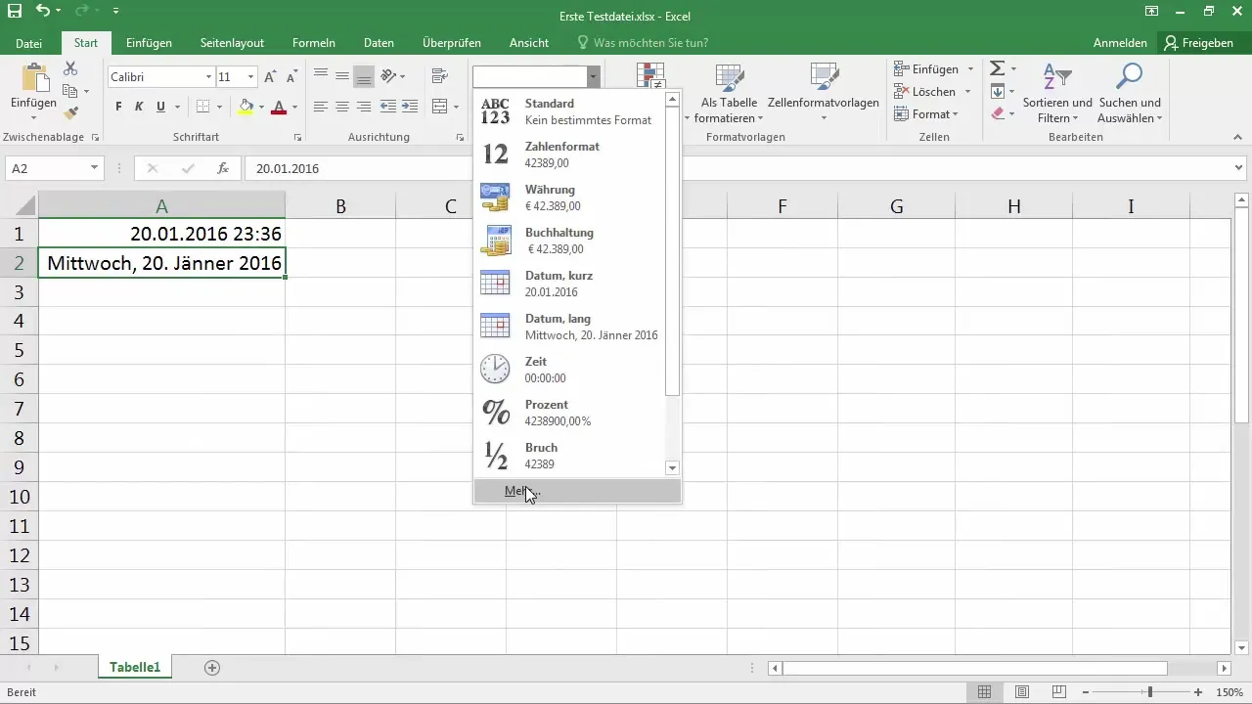Click the Undo arrow in quick access toolbar

(42, 11)
